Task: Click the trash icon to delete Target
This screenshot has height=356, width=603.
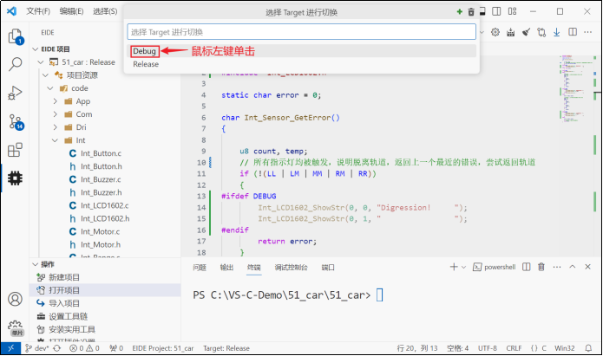Action: [x=471, y=12]
